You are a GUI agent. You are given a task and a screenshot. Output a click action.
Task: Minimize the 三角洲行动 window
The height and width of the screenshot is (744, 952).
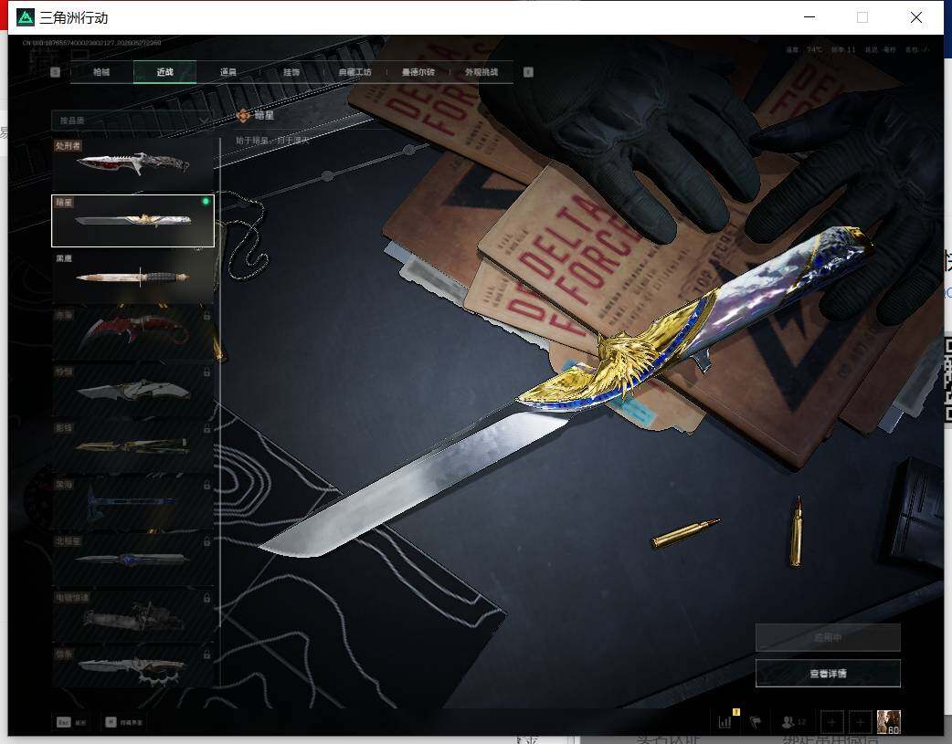809,17
